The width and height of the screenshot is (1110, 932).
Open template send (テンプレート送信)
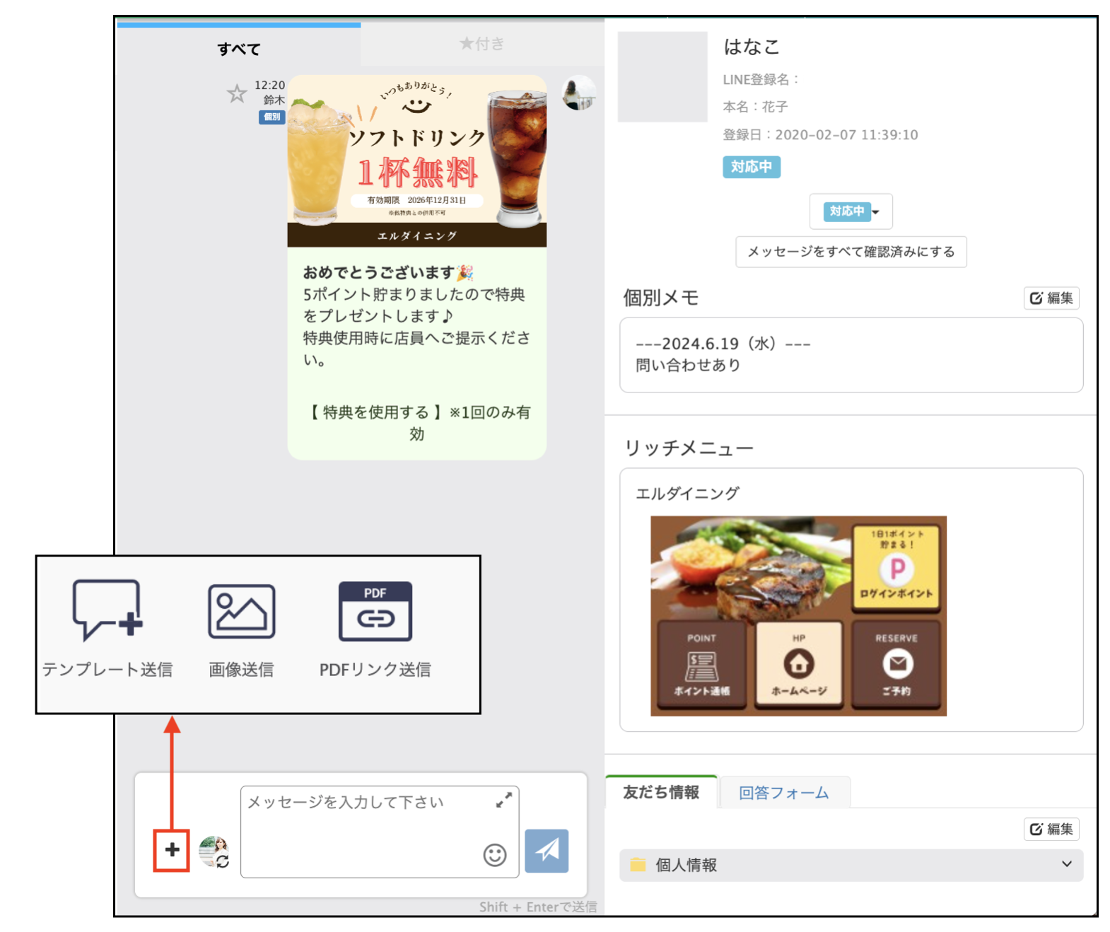[107, 628]
